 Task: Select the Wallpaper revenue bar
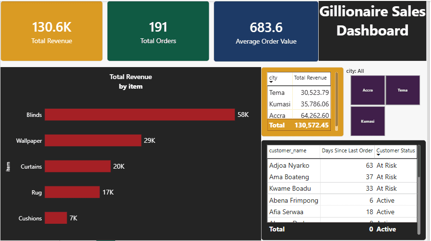[x=93, y=140]
